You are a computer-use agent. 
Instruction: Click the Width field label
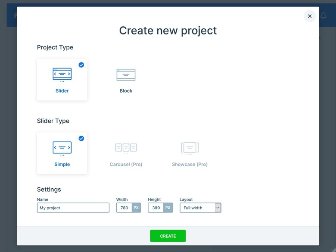pos(122,199)
